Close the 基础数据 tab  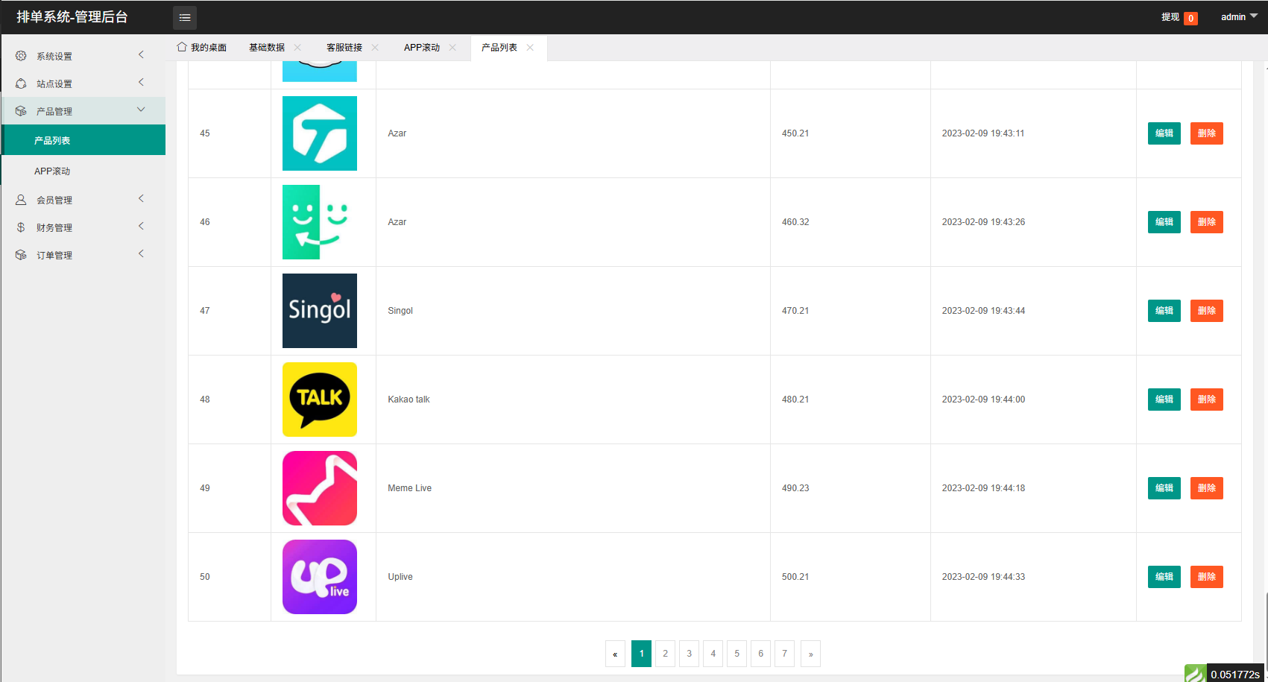[x=297, y=48]
